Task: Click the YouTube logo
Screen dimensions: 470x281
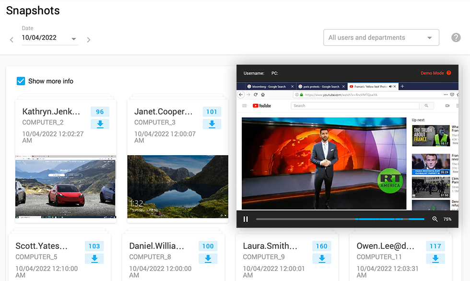Action: click(x=262, y=106)
